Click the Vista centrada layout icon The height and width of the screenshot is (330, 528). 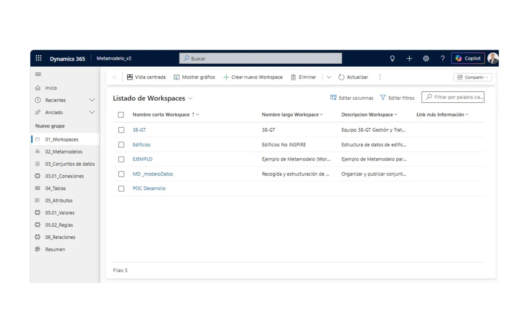130,77
